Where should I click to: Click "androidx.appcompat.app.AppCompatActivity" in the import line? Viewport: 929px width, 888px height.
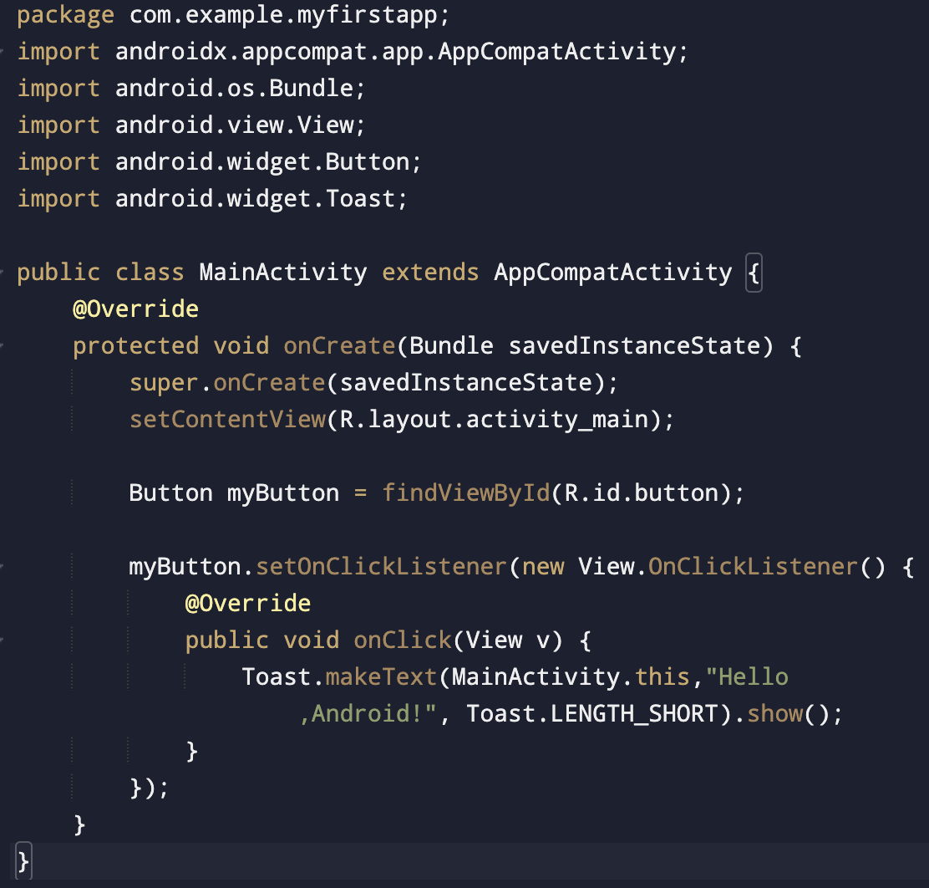click(395, 52)
